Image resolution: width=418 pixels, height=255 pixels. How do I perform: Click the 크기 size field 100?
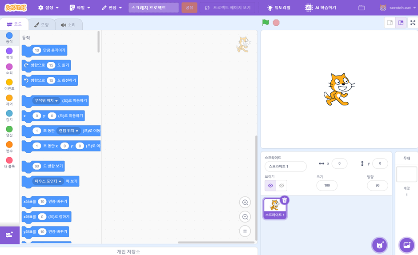[327, 185]
